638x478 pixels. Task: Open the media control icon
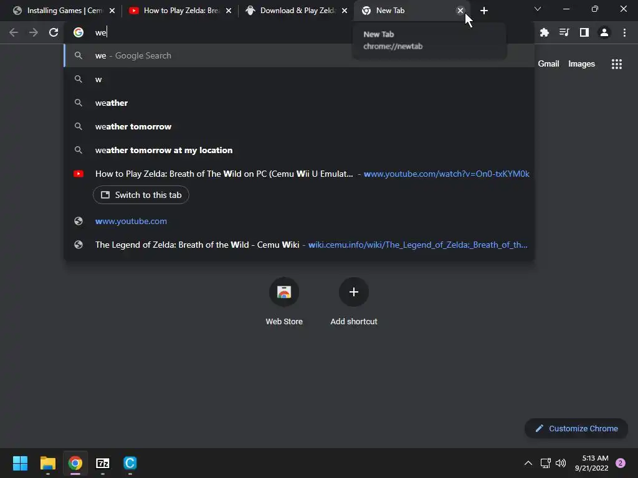tap(564, 32)
